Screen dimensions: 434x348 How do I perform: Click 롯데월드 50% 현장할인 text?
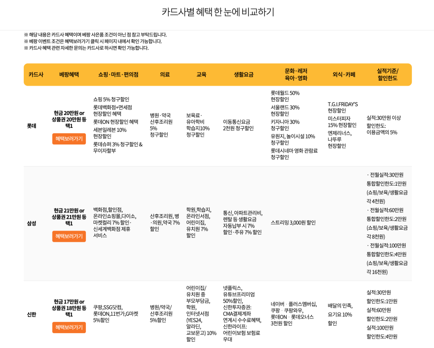click(285, 96)
